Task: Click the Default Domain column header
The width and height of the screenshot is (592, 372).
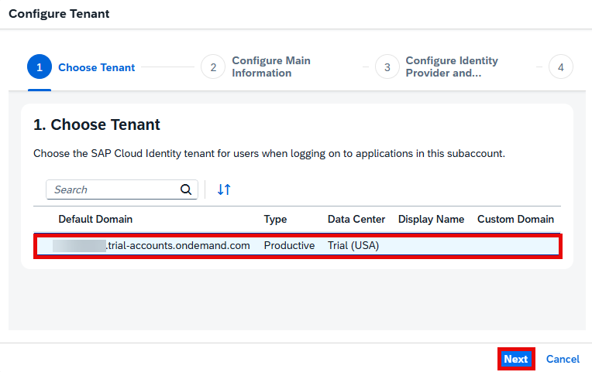Action: (95, 220)
